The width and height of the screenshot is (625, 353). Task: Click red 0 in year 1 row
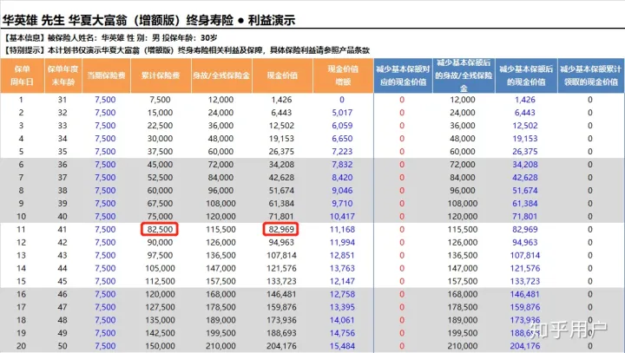[402, 100]
